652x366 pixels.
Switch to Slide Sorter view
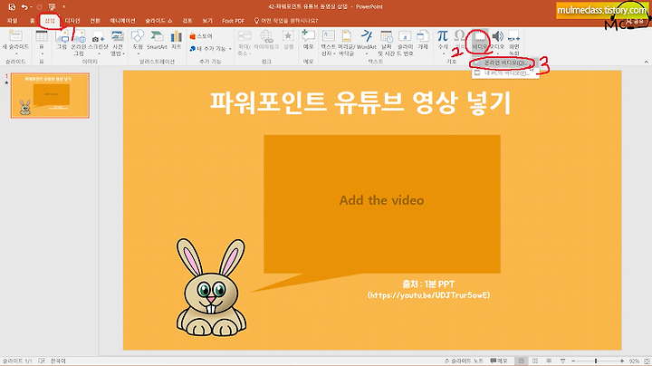point(535,361)
